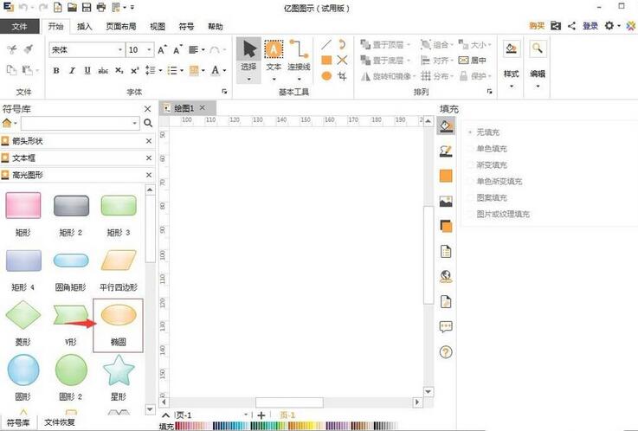
Task: Open the Insert picture panel icon
Action: coord(446,201)
